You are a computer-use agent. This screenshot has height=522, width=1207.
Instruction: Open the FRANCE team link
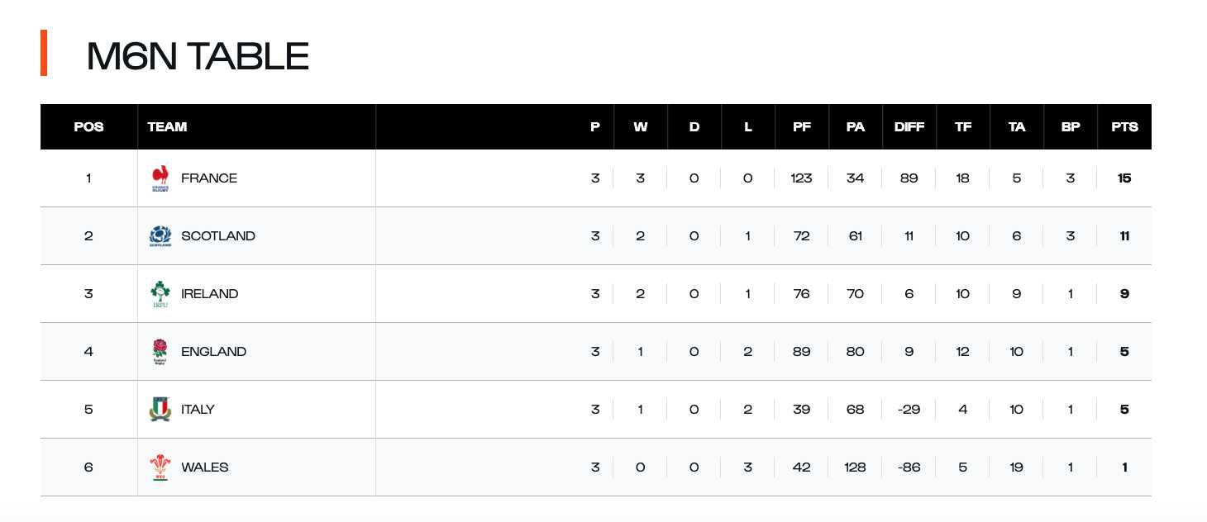coord(209,178)
